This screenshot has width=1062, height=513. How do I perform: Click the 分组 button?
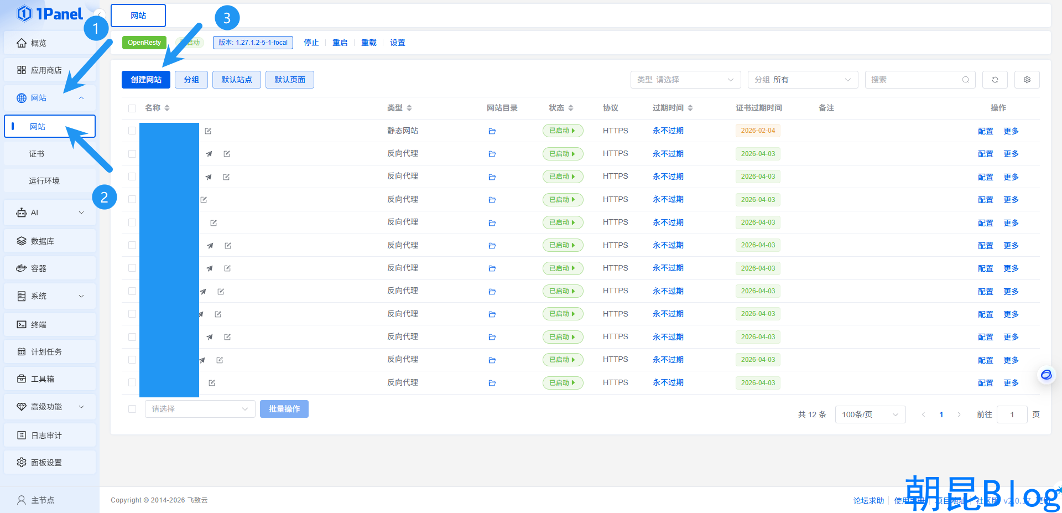[191, 80]
